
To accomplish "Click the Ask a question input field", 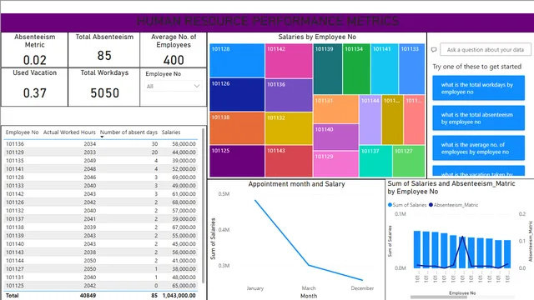I will coord(486,50).
